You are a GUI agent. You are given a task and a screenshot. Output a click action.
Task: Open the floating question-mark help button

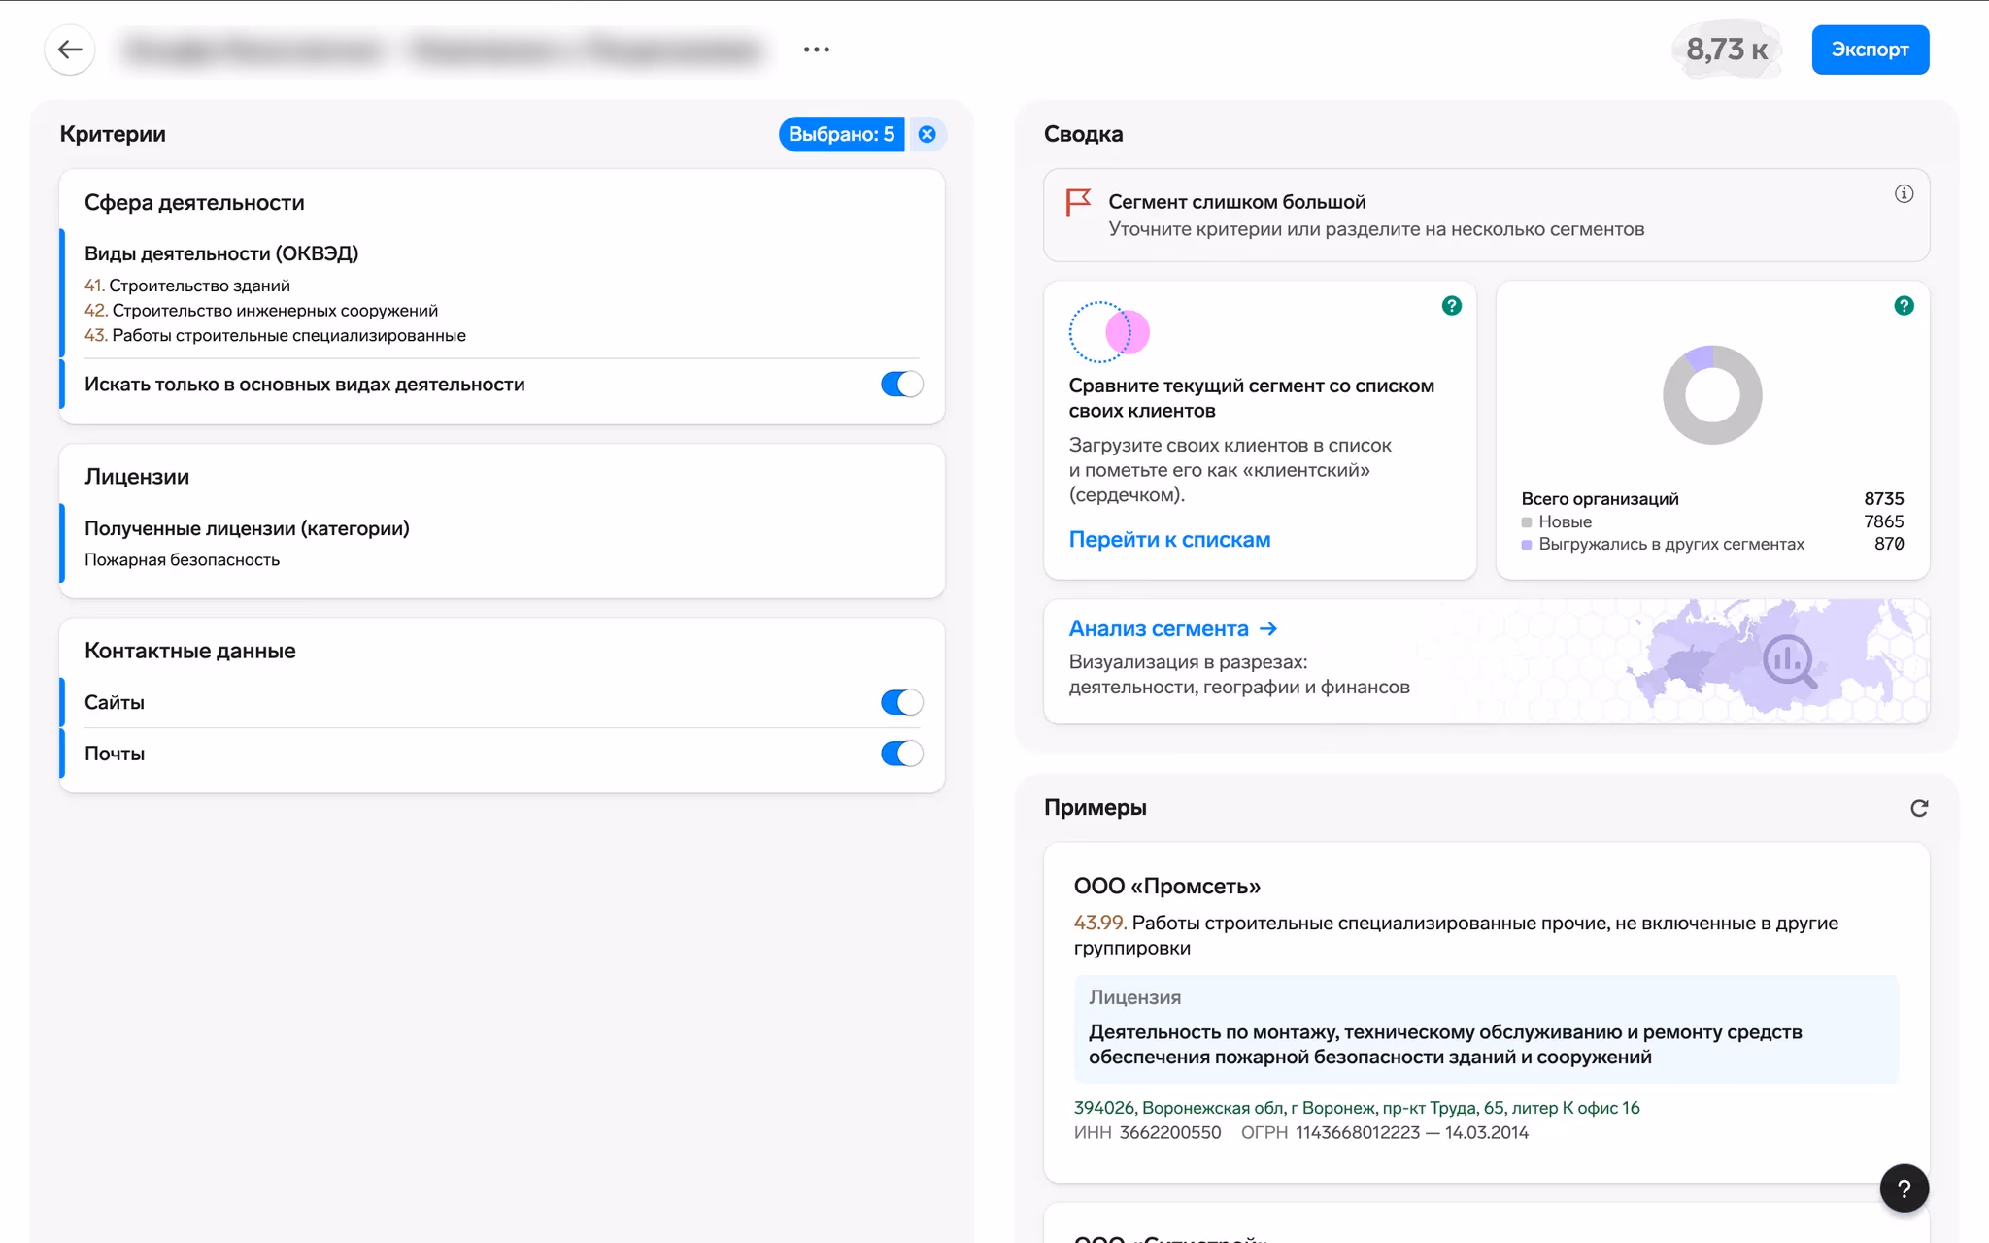(1905, 1188)
